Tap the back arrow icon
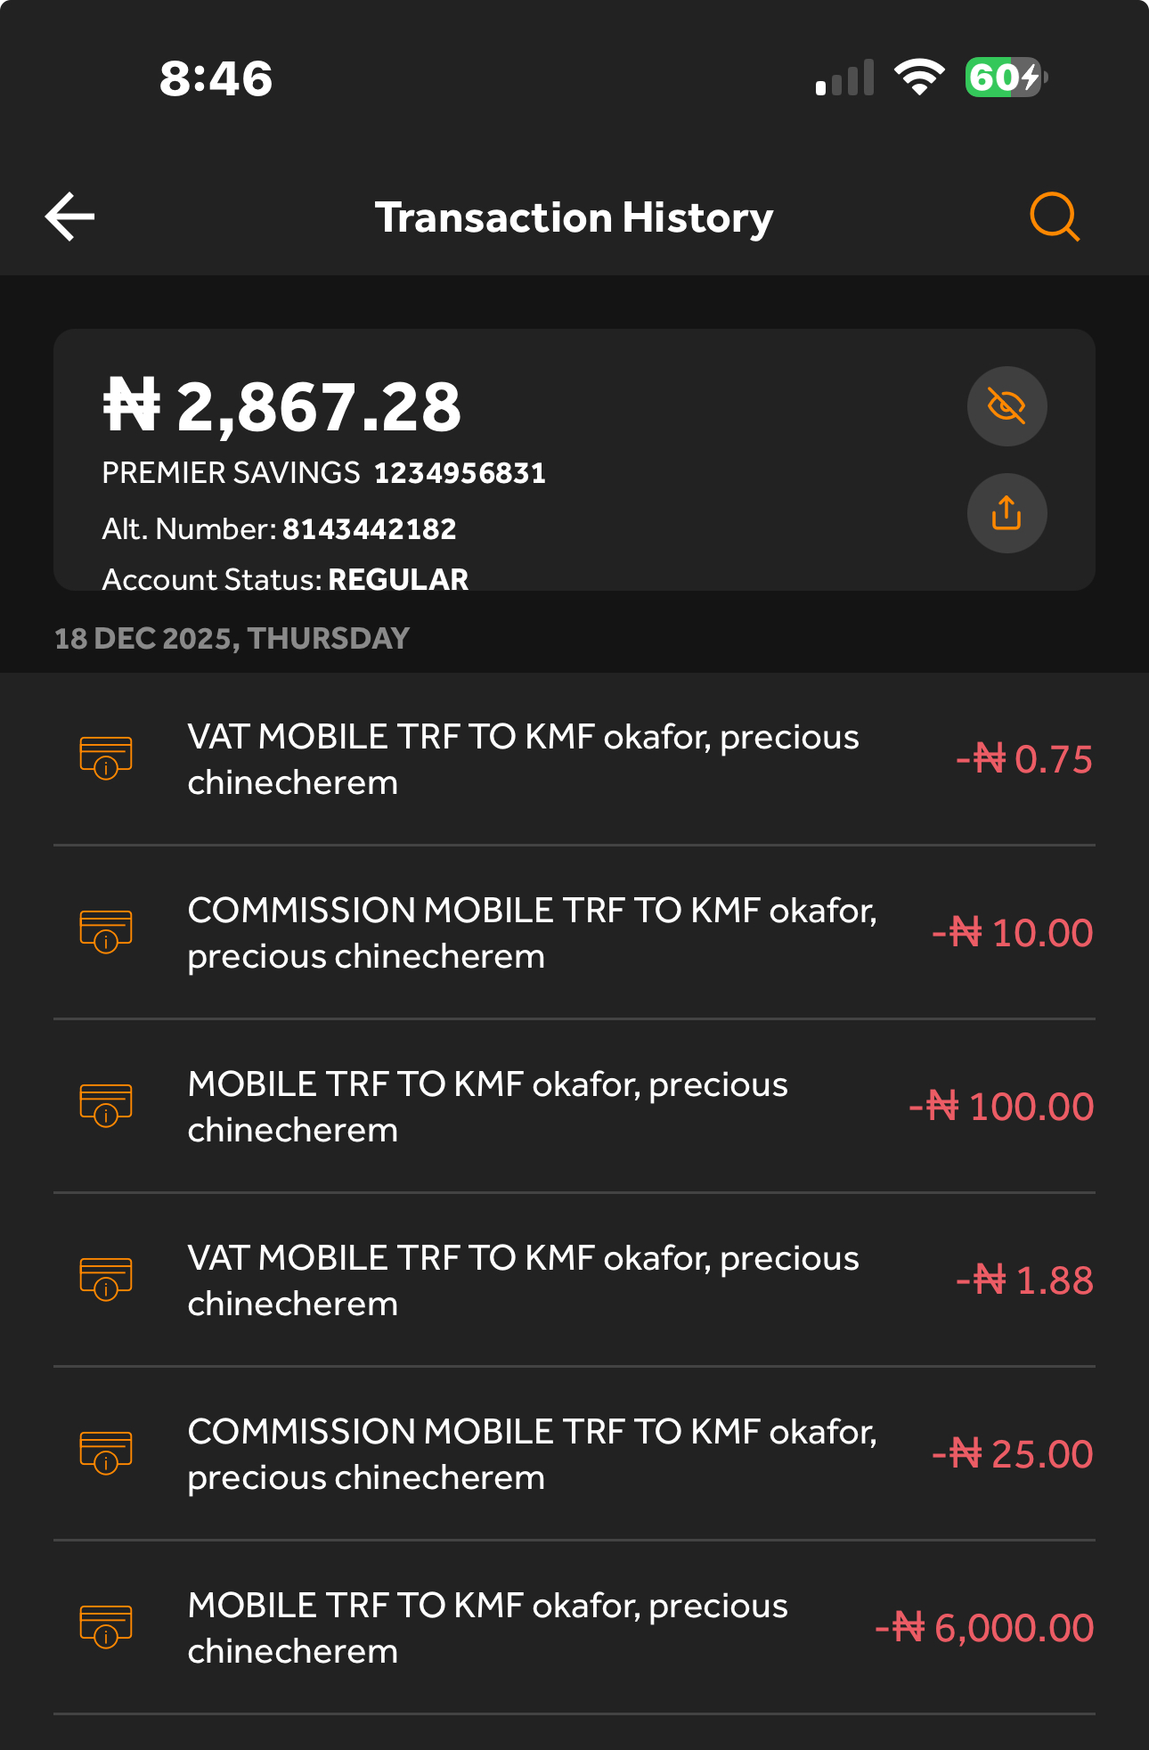This screenshot has height=1750, width=1149. [70, 217]
